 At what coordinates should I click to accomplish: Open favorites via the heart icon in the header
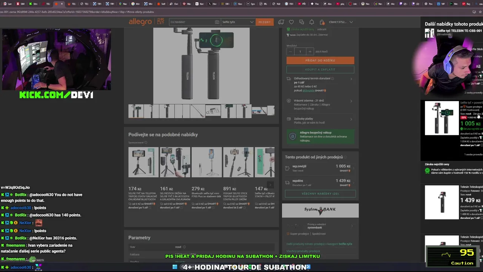291,22
